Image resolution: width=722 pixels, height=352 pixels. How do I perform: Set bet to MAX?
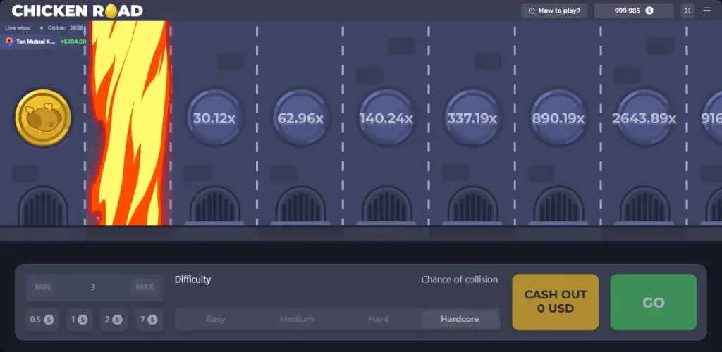145,287
